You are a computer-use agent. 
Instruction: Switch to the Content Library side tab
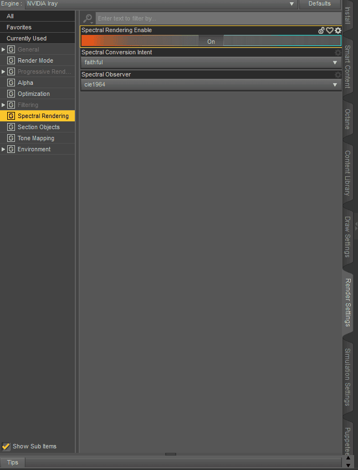[x=347, y=173]
